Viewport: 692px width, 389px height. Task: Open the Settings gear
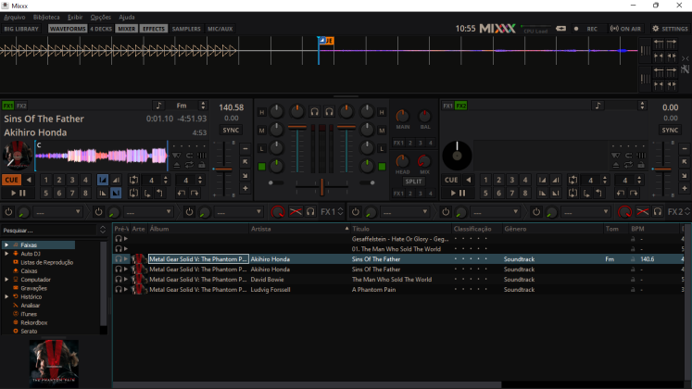[670, 29]
